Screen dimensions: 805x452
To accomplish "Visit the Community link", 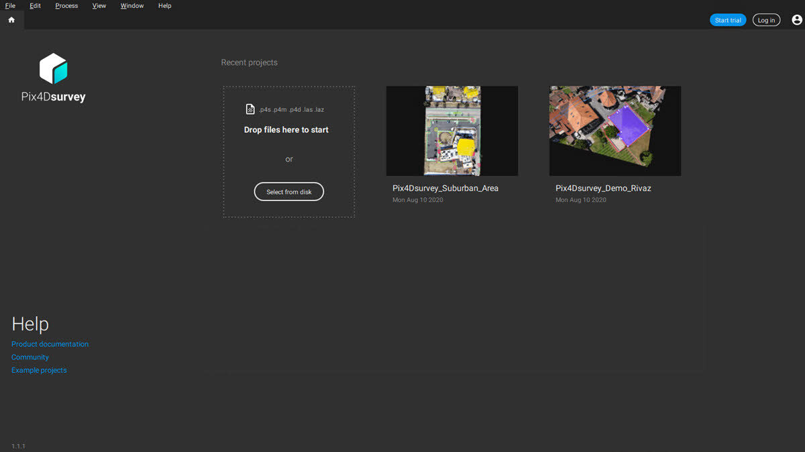I will pyautogui.click(x=30, y=357).
